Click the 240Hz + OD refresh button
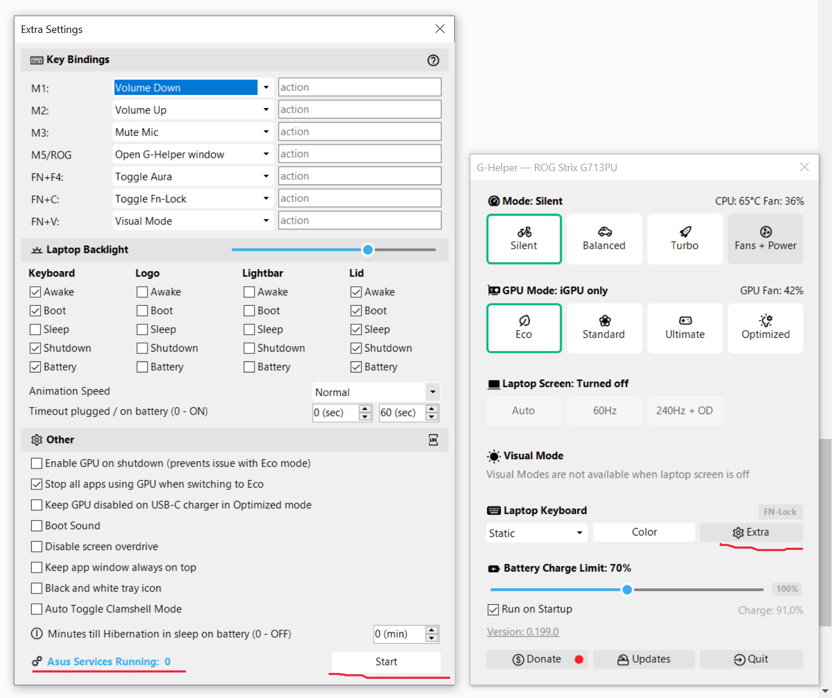832x698 pixels. coord(684,411)
